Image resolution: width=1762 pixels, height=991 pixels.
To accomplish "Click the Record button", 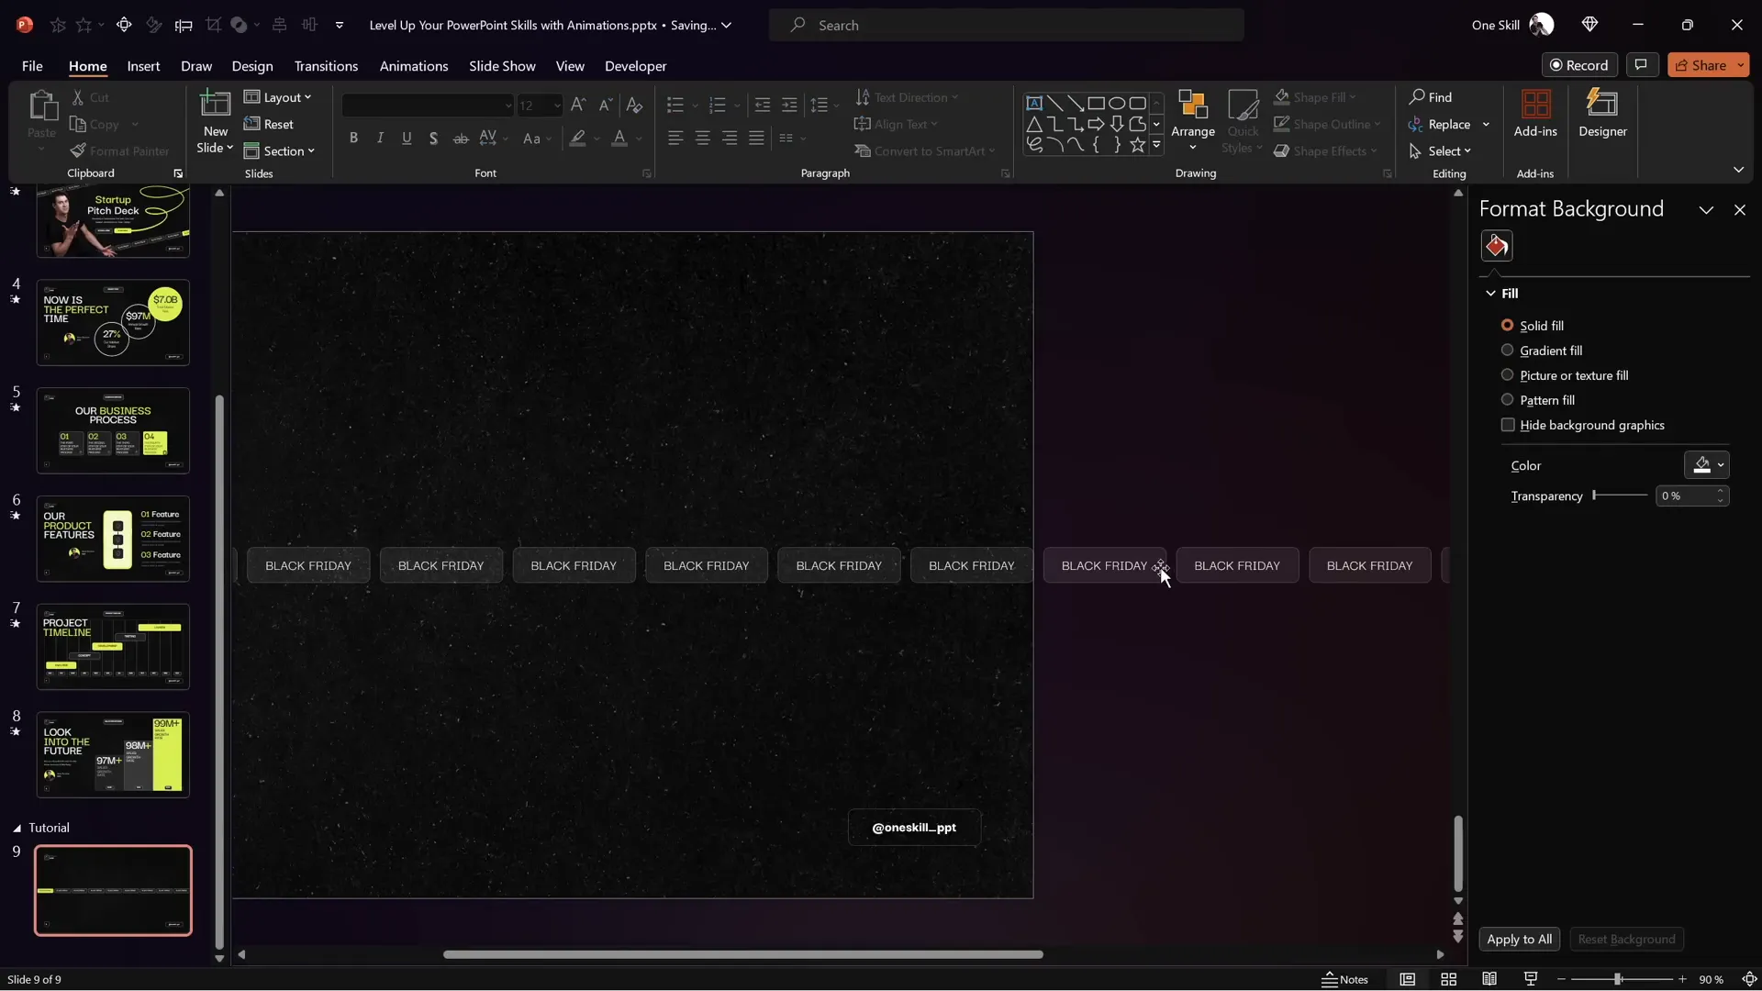I will pyautogui.click(x=1578, y=65).
